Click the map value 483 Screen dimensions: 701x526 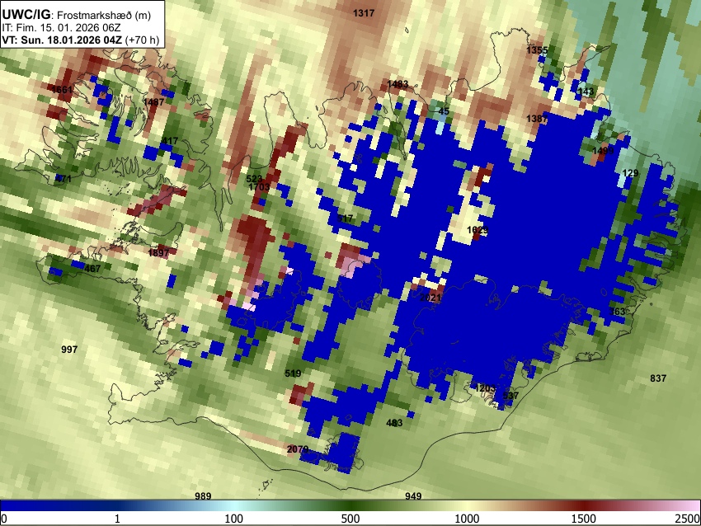coord(394,423)
